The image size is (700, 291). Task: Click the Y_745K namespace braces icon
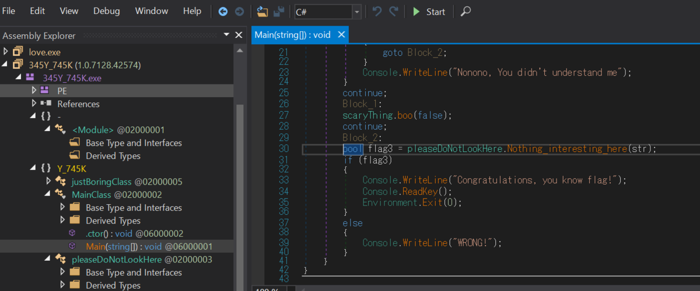(46, 169)
